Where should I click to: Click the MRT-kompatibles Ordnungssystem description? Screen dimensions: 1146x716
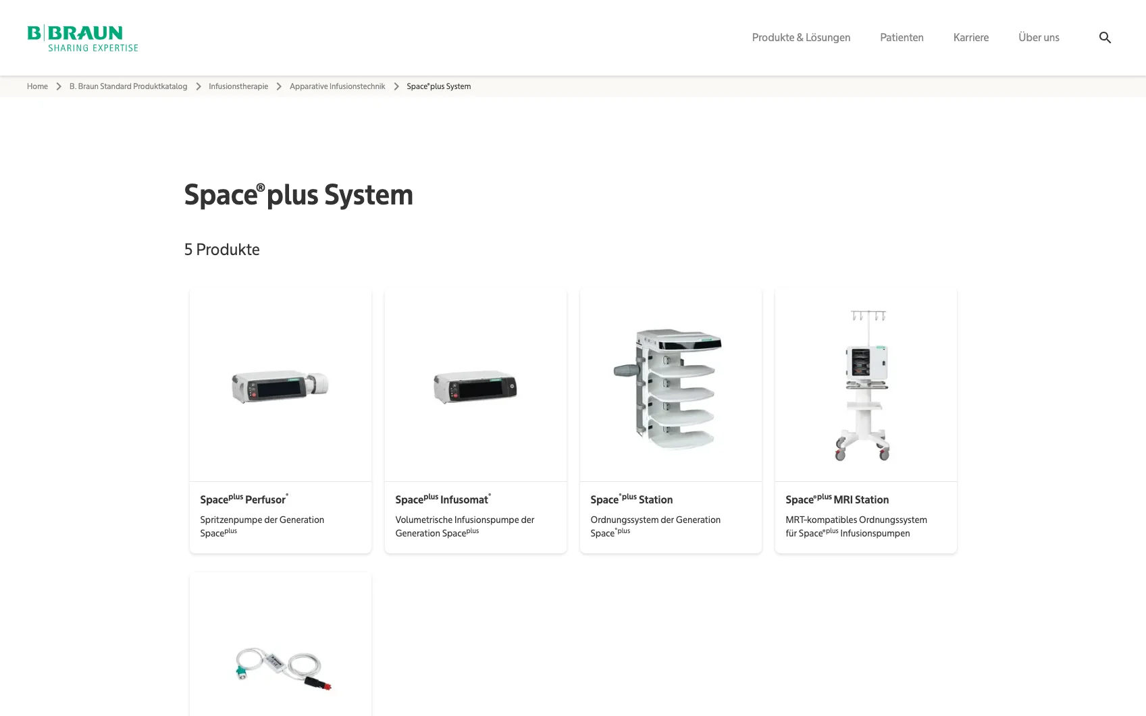[x=856, y=526]
